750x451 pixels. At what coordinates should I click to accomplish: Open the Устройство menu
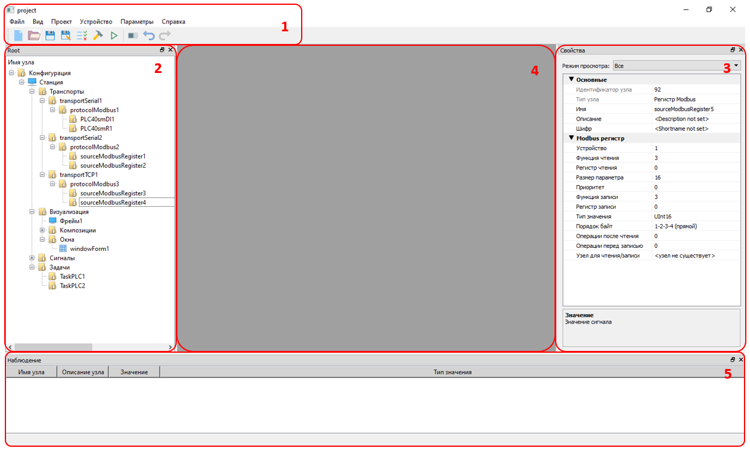(96, 22)
